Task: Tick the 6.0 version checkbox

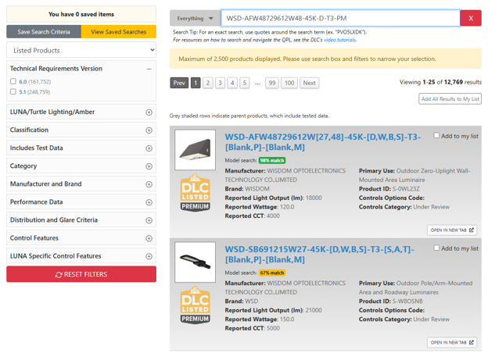Action: tap(13, 81)
